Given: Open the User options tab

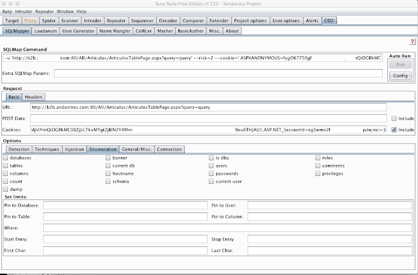Looking at the screenshot, I should (286, 20).
